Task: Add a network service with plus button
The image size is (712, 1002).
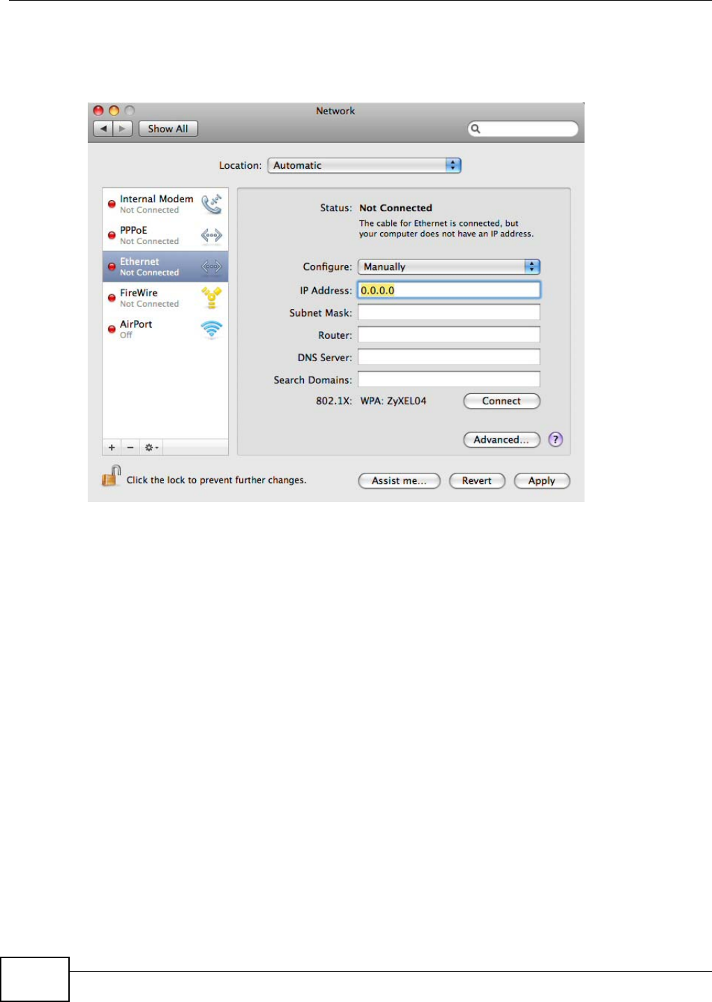Action: click(x=112, y=448)
